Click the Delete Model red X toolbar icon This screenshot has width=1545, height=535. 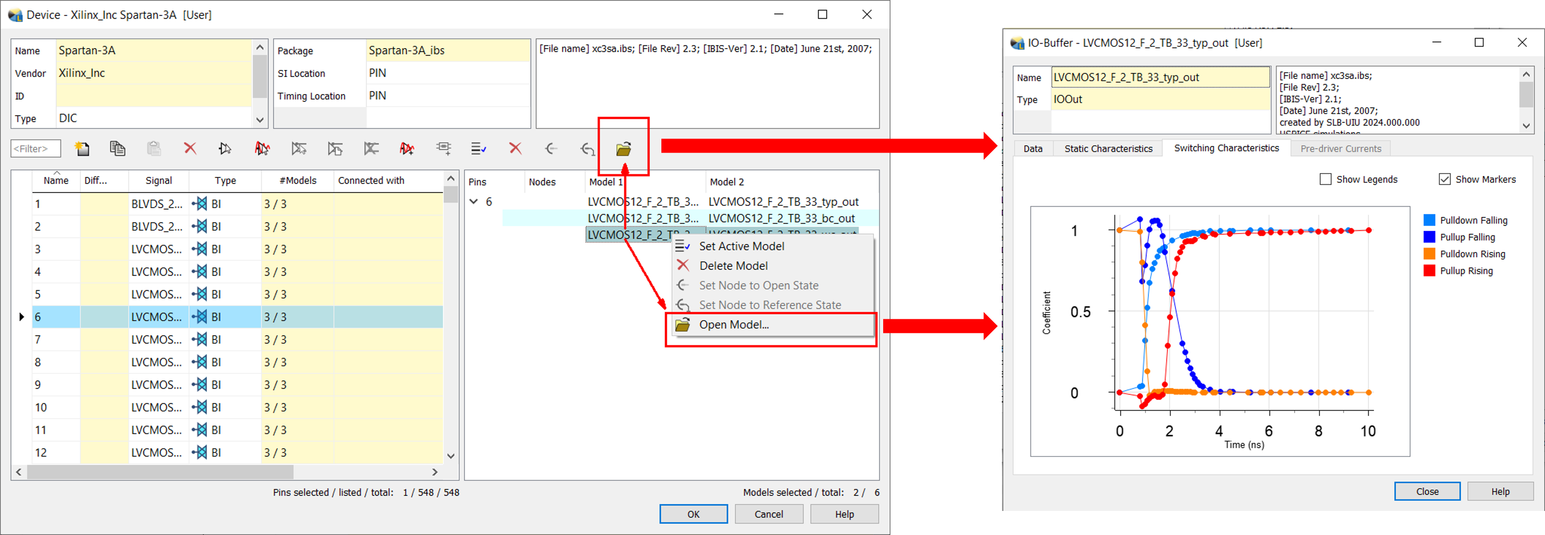click(515, 148)
